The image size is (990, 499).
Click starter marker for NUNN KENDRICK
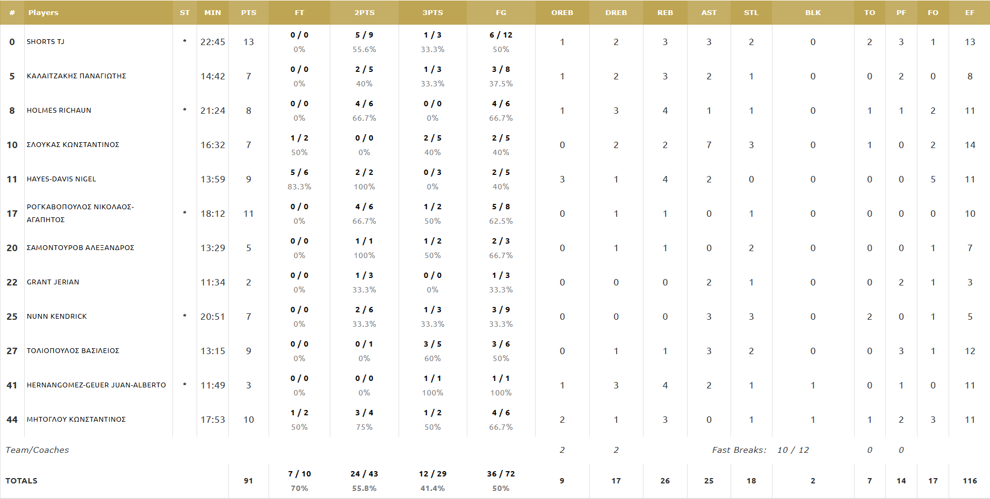(185, 315)
